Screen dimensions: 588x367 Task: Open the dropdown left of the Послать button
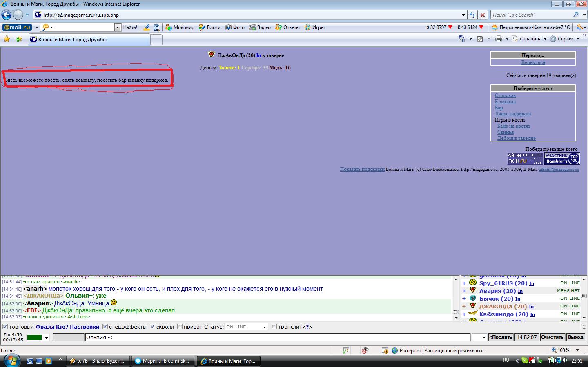coord(479,337)
